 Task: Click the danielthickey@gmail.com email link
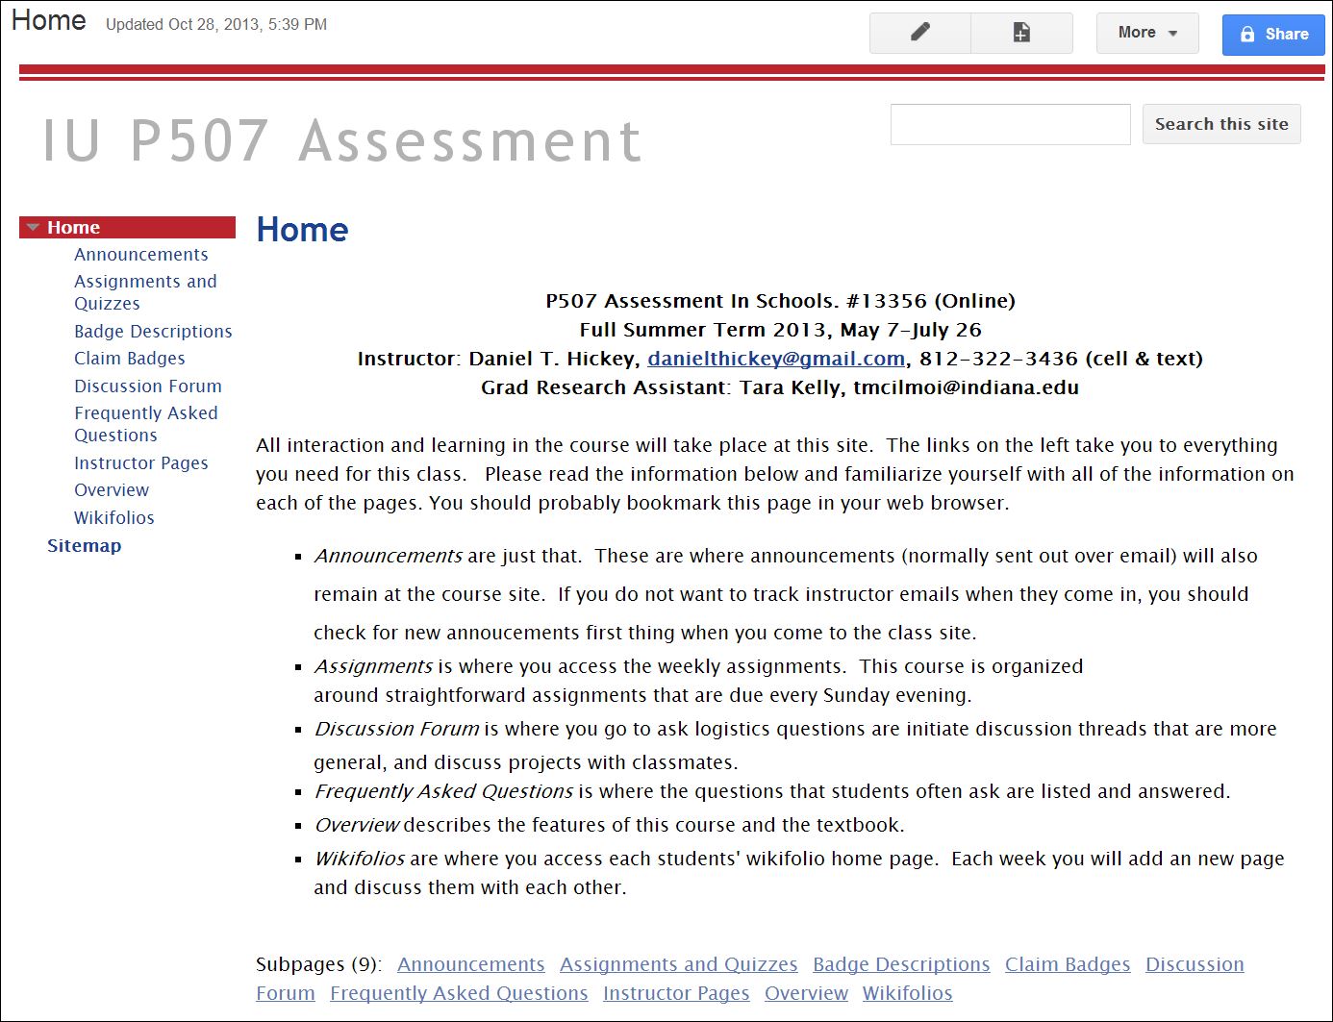coord(775,359)
